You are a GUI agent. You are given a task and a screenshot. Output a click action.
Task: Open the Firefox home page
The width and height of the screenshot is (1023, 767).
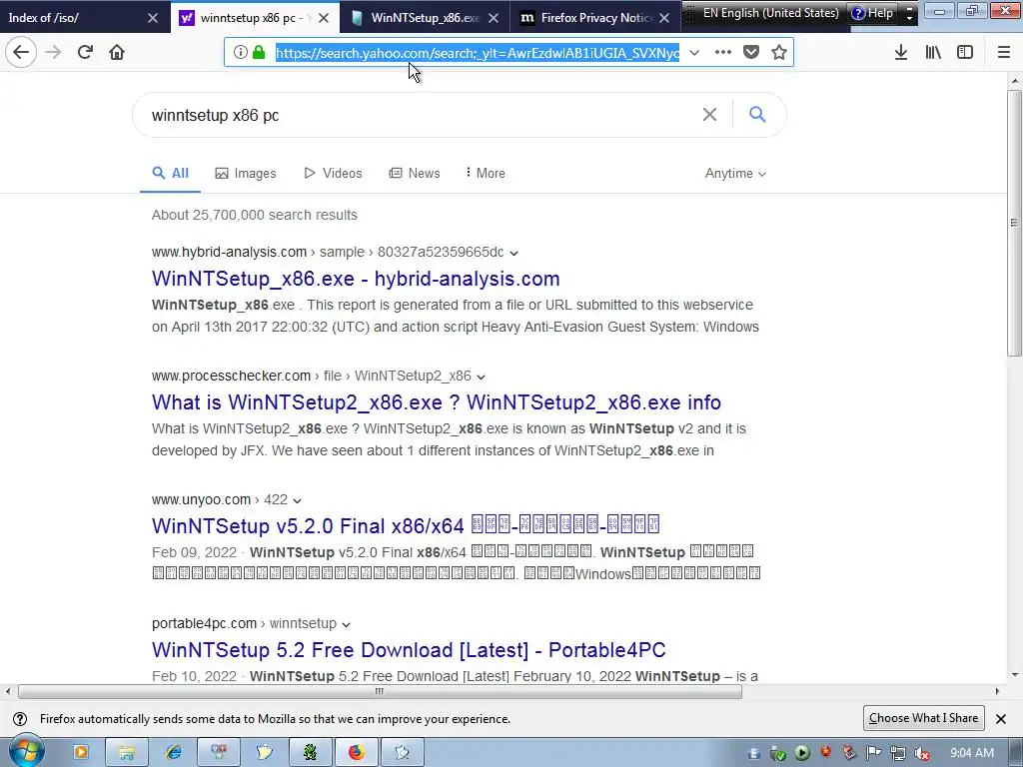[x=117, y=52]
